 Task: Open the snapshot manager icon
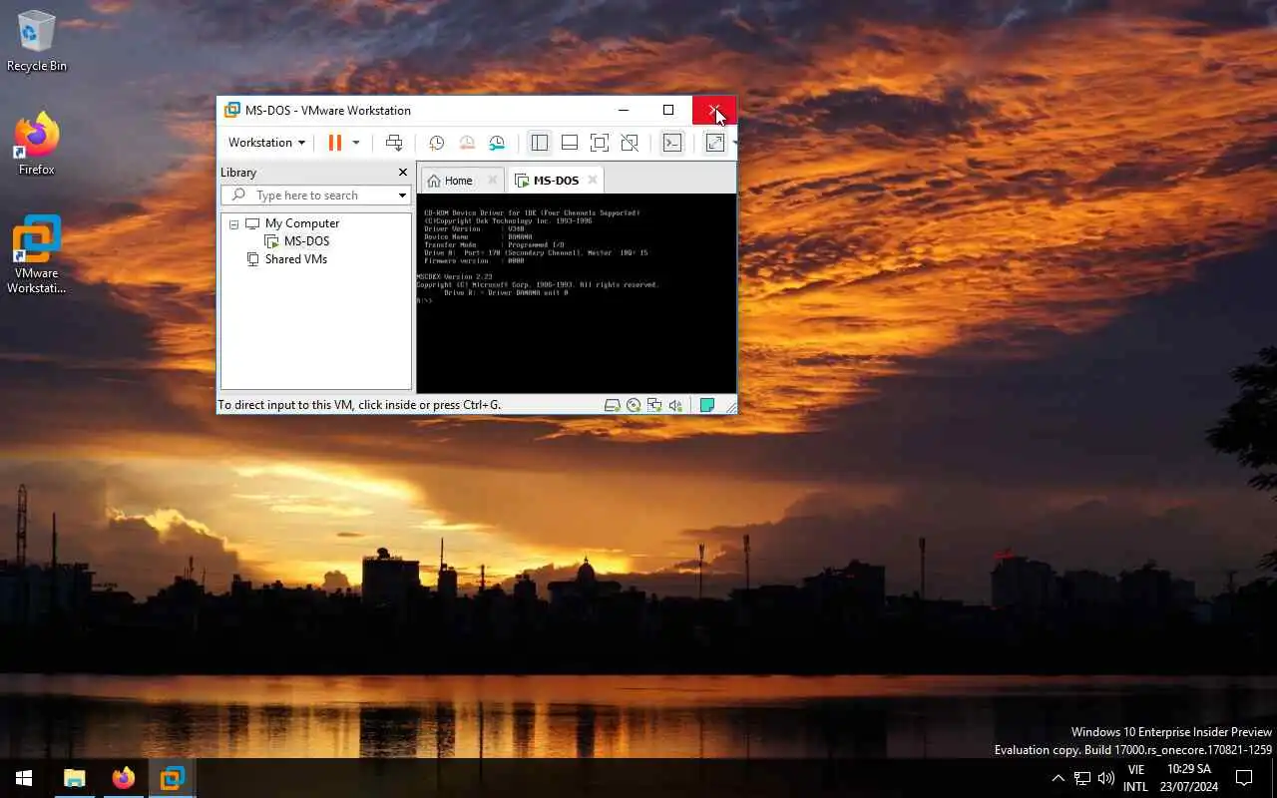(x=497, y=143)
